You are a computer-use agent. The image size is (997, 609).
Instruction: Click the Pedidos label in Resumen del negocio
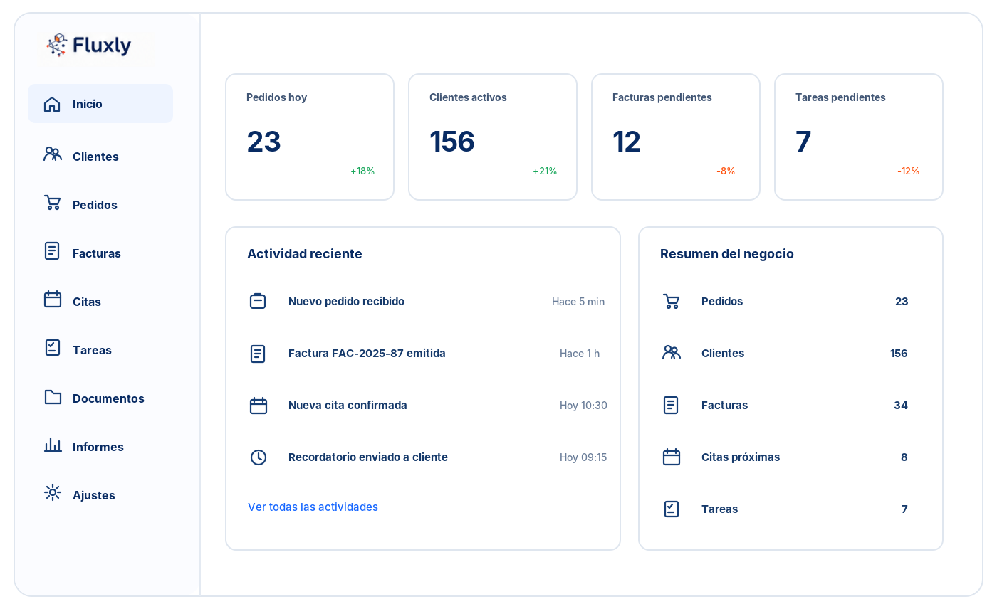pos(722,302)
